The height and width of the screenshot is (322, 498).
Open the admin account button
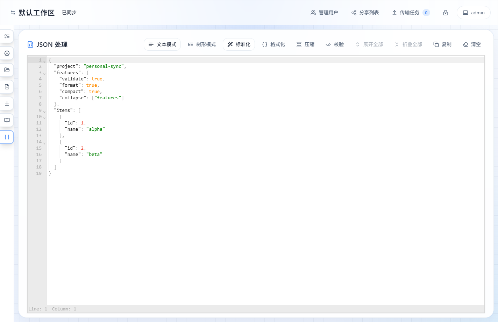[474, 13]
